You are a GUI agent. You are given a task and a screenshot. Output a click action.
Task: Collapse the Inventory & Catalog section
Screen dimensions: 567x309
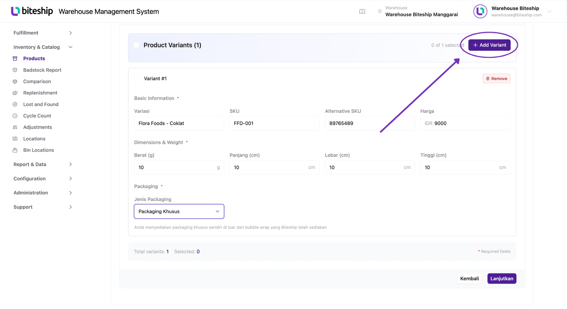43,47
